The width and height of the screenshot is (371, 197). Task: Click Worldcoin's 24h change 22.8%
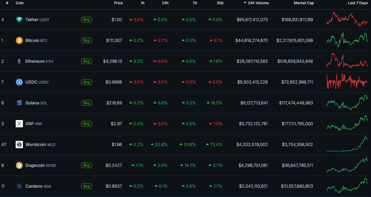[159, 145]
